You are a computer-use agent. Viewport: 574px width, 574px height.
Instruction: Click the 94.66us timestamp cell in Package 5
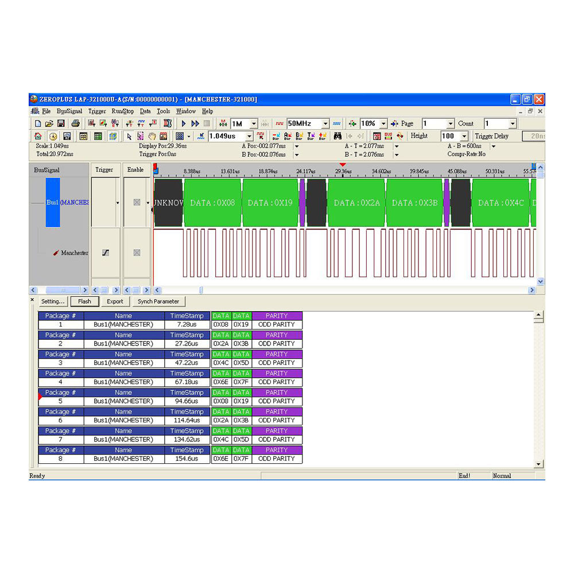click(187, 401)
